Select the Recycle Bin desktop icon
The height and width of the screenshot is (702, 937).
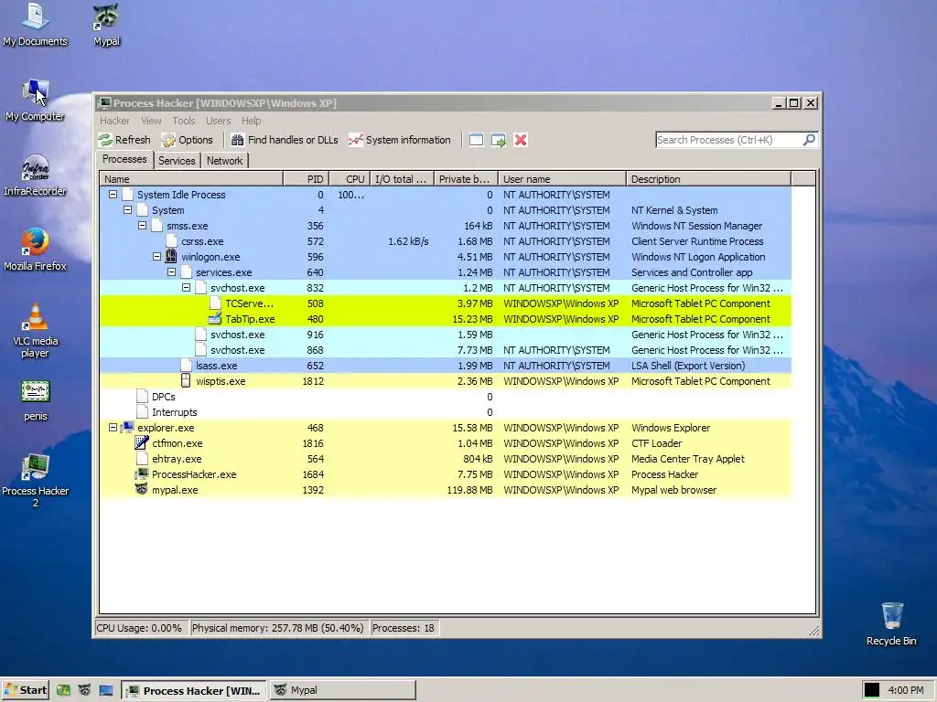coord(891,624)
